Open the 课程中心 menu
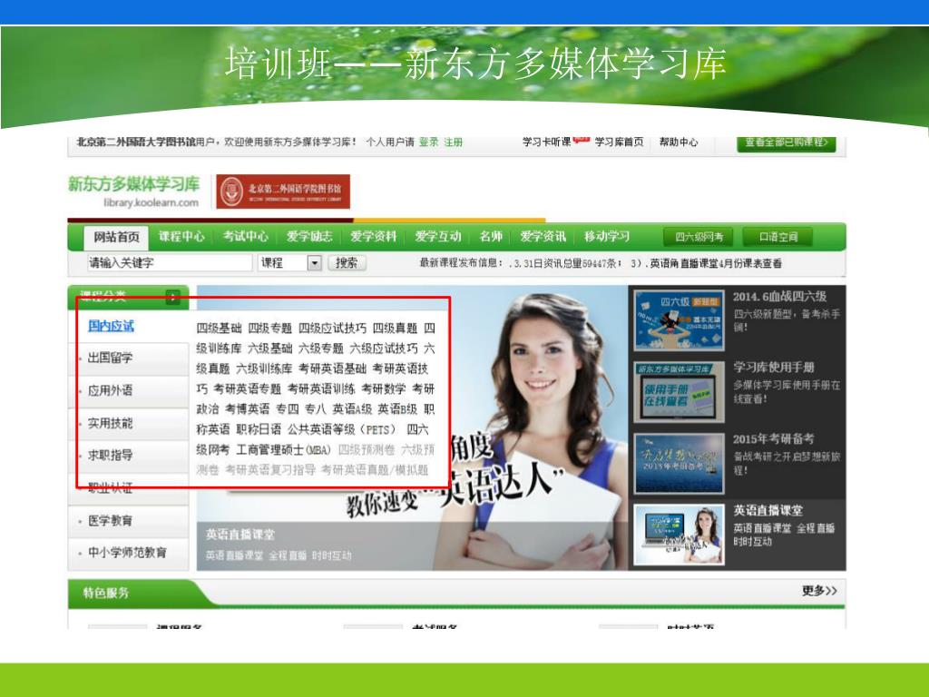 181,237
